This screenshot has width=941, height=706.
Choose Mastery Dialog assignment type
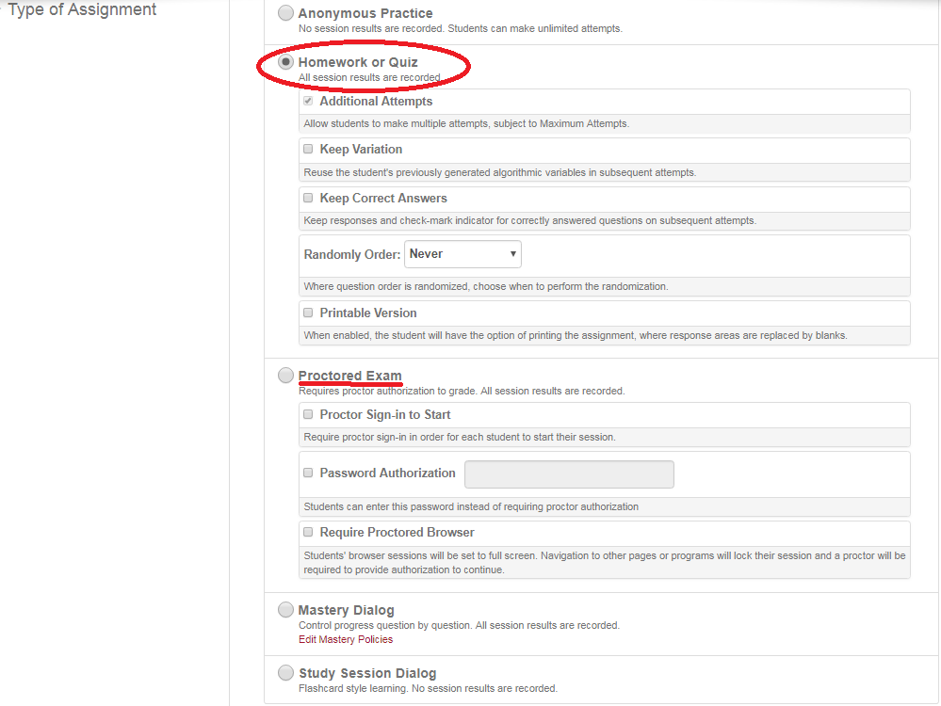(x=285, y=610)
